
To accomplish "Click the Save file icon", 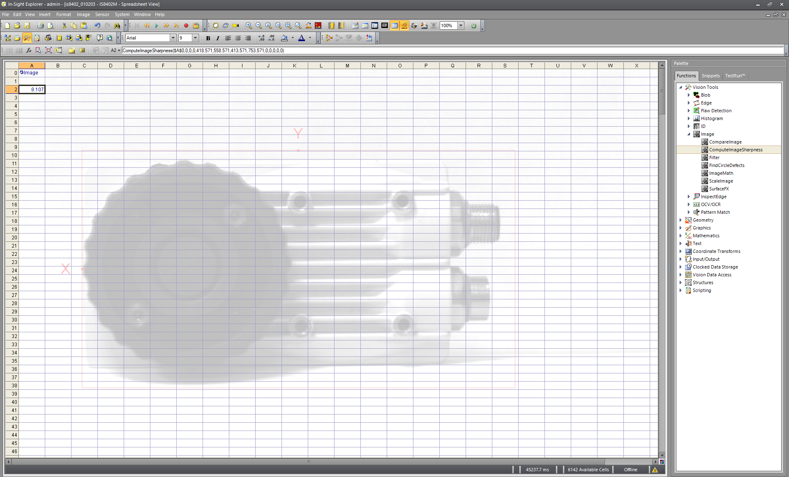I will click(27, 25).
